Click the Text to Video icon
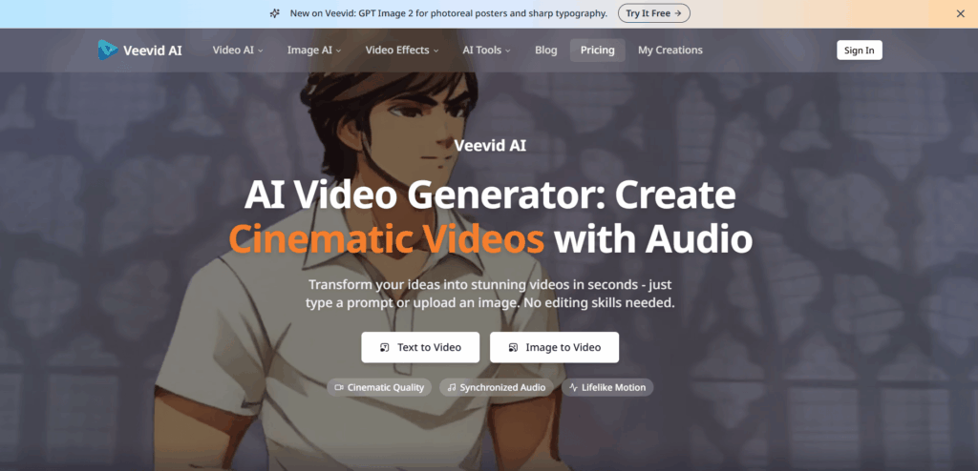Viewport: 978px width, 471px height. click(x=385, y=348)
